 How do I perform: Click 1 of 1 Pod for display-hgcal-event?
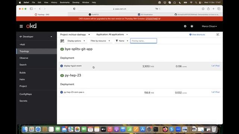[x=215, y=66]
